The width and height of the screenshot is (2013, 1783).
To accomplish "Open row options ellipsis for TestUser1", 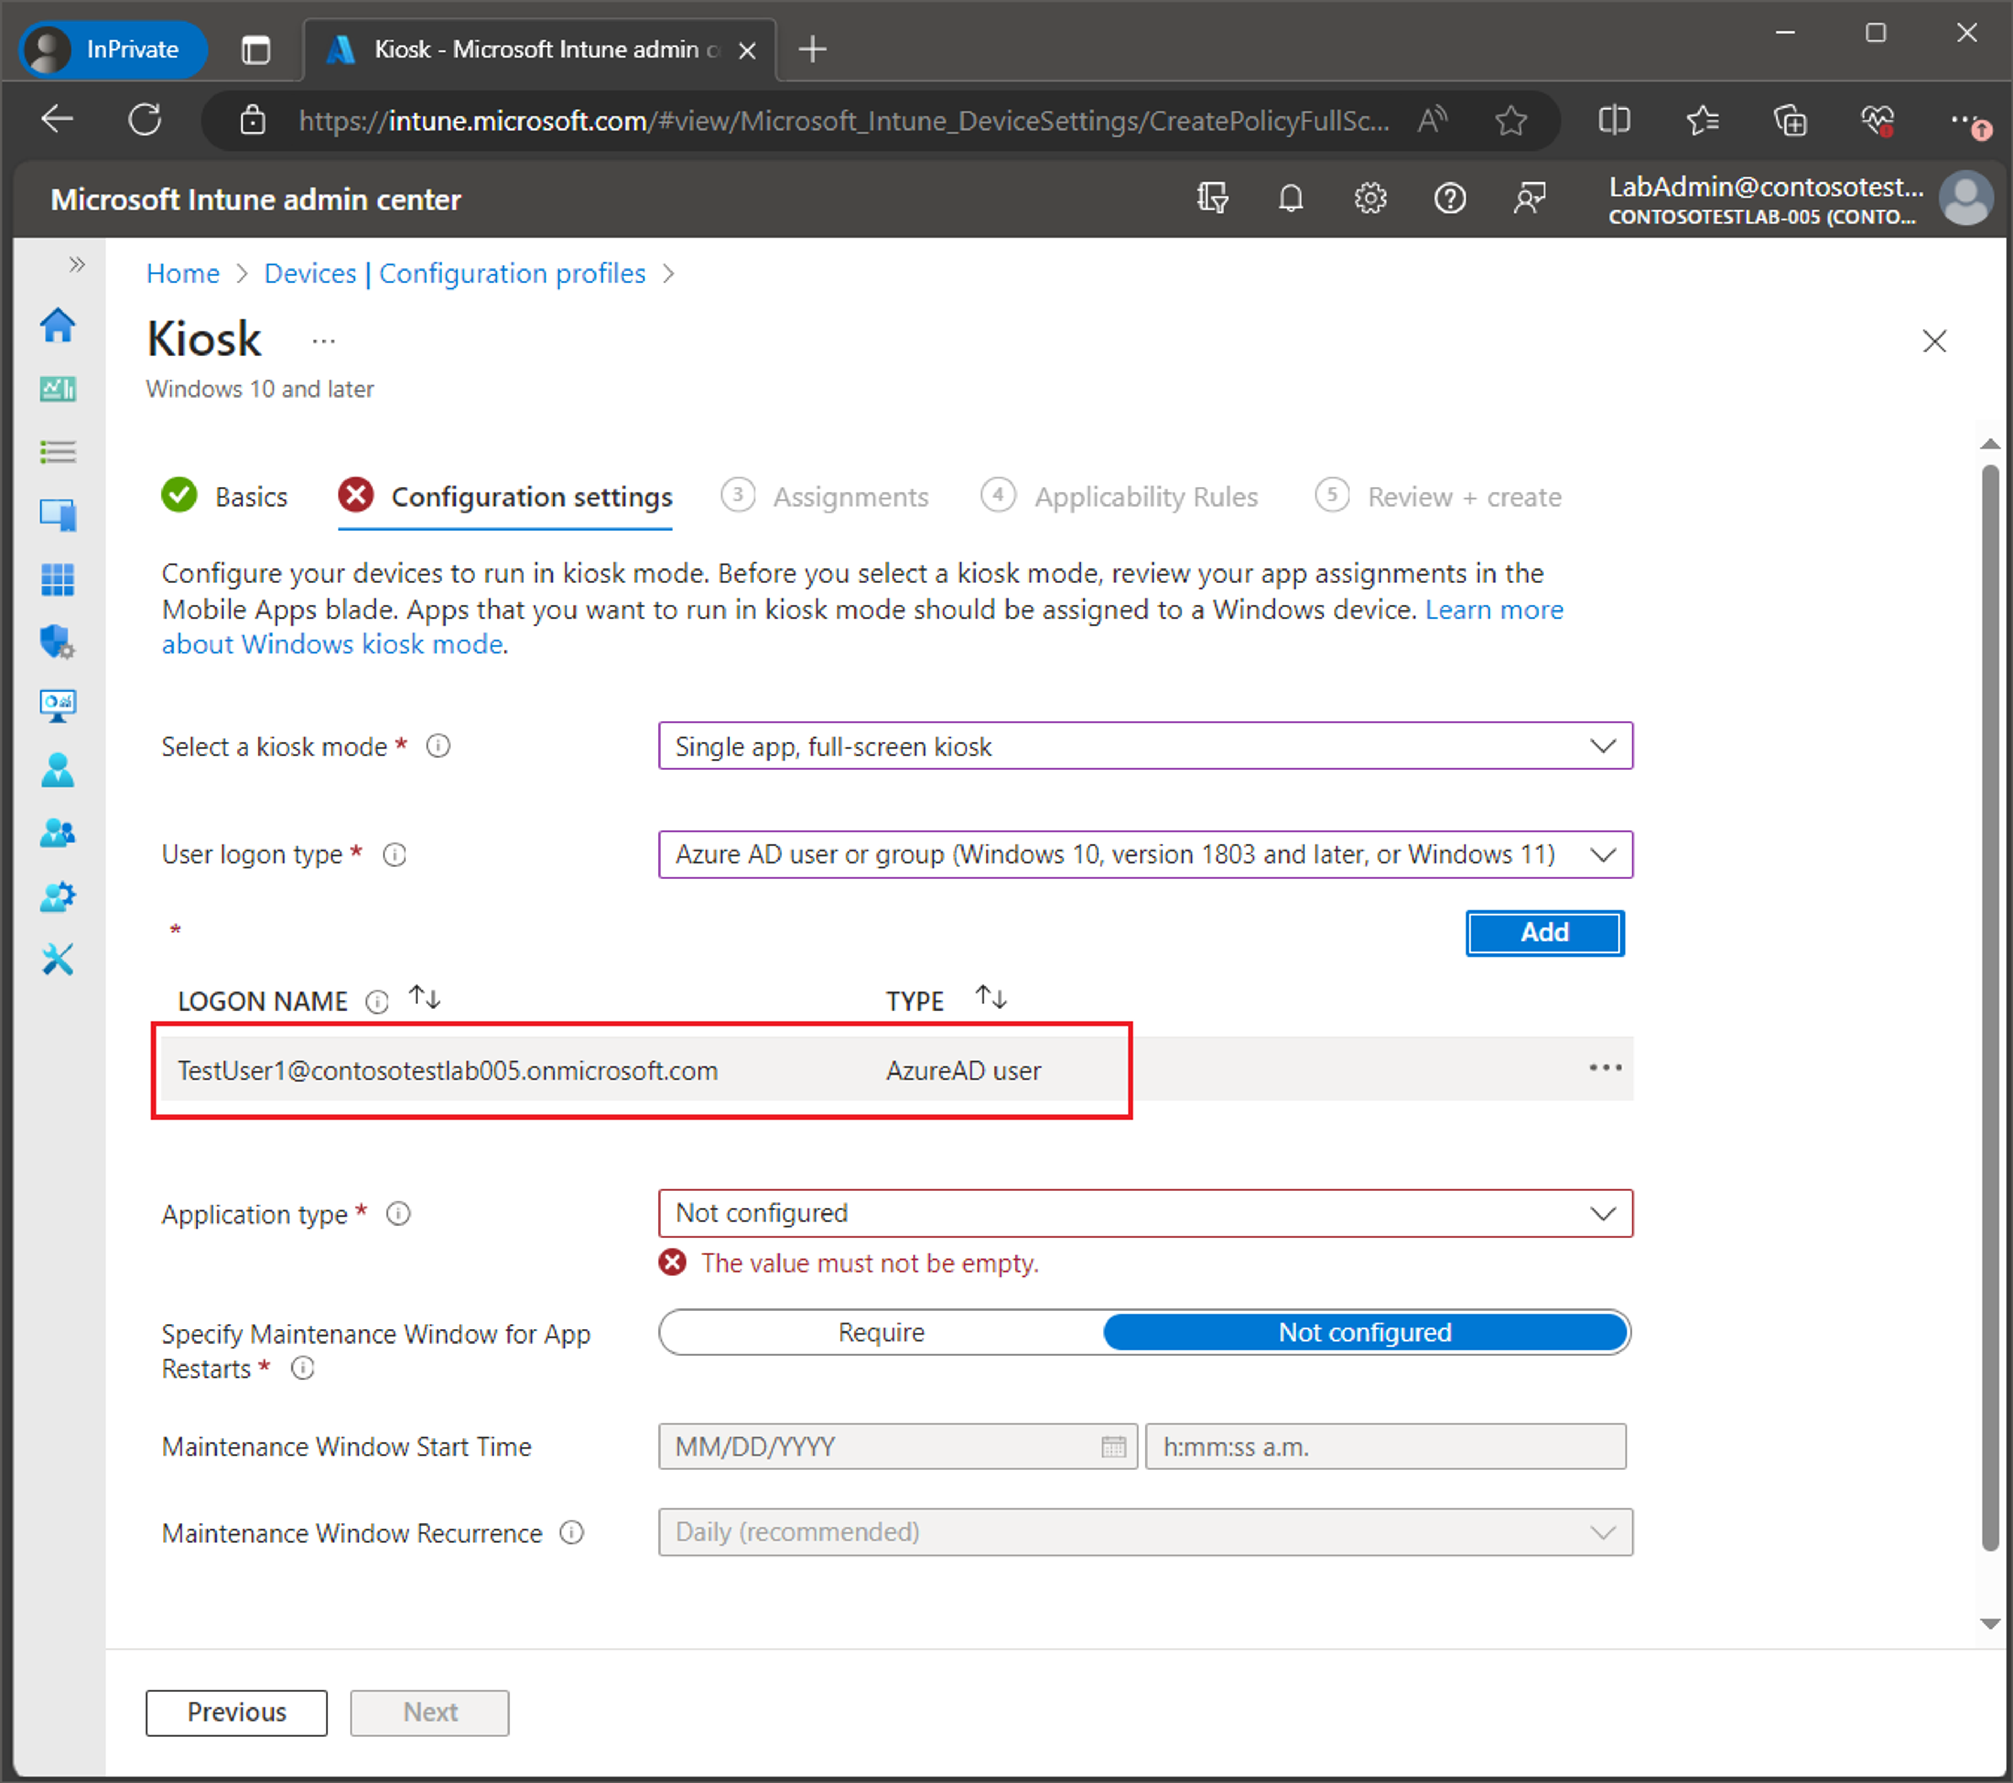I will pyautogui.click(x=1605, y=1068).
